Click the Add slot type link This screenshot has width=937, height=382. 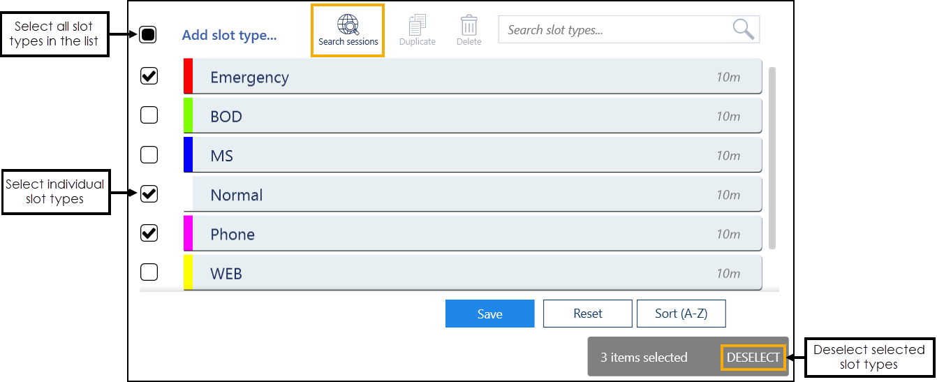[x=229, y=36]
